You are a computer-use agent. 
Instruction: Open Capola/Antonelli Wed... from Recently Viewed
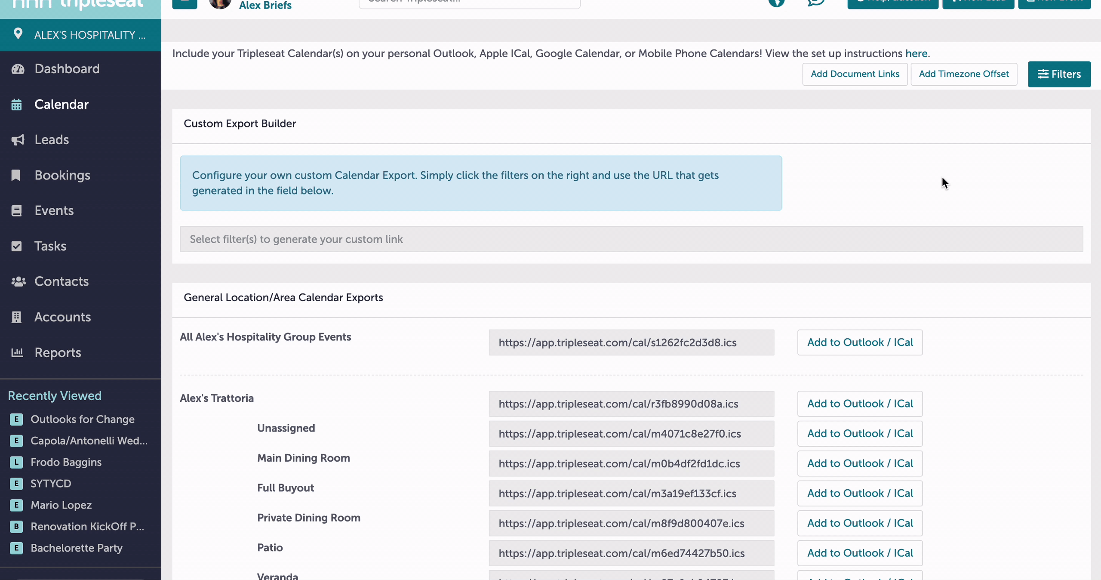click(x=89, y=441)
